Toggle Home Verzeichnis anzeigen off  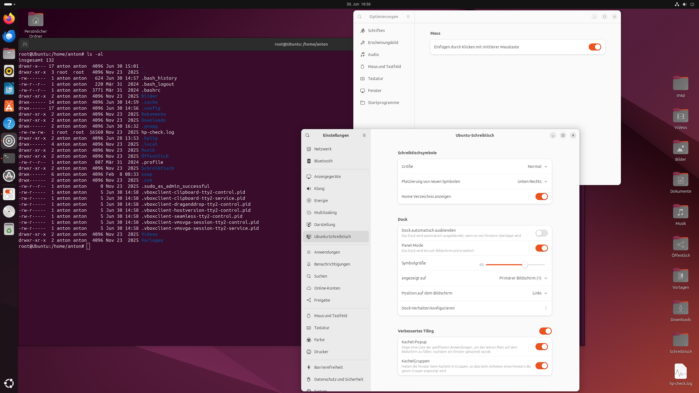(541, 196)
